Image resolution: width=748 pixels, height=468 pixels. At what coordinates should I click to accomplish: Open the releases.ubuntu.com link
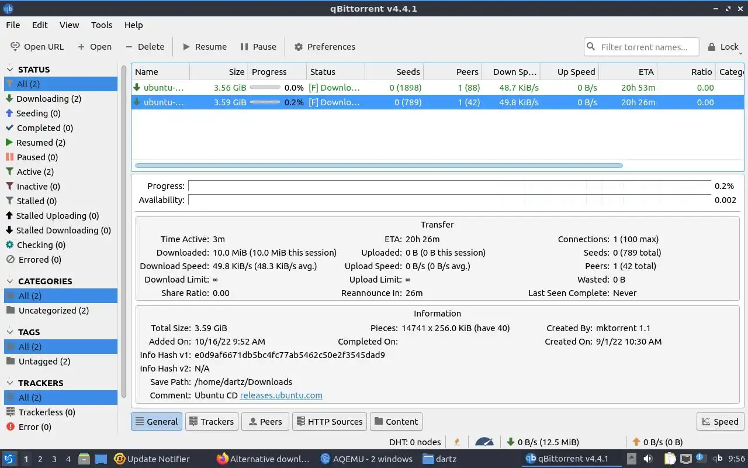281,395
